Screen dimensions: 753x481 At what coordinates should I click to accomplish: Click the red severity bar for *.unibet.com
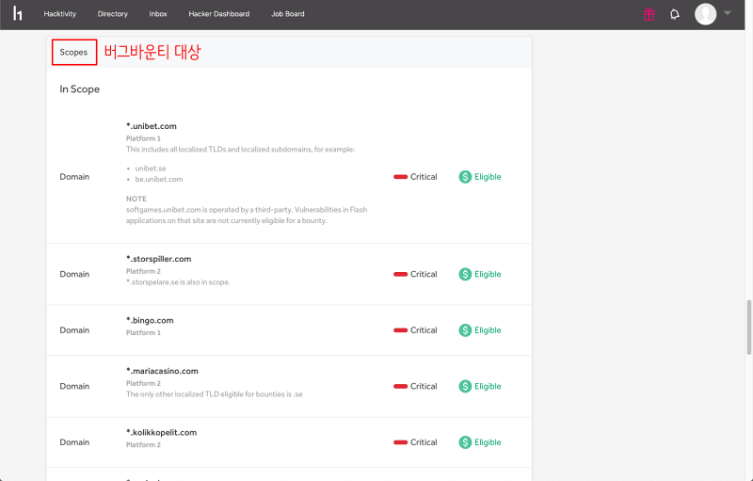coord(401,177)
